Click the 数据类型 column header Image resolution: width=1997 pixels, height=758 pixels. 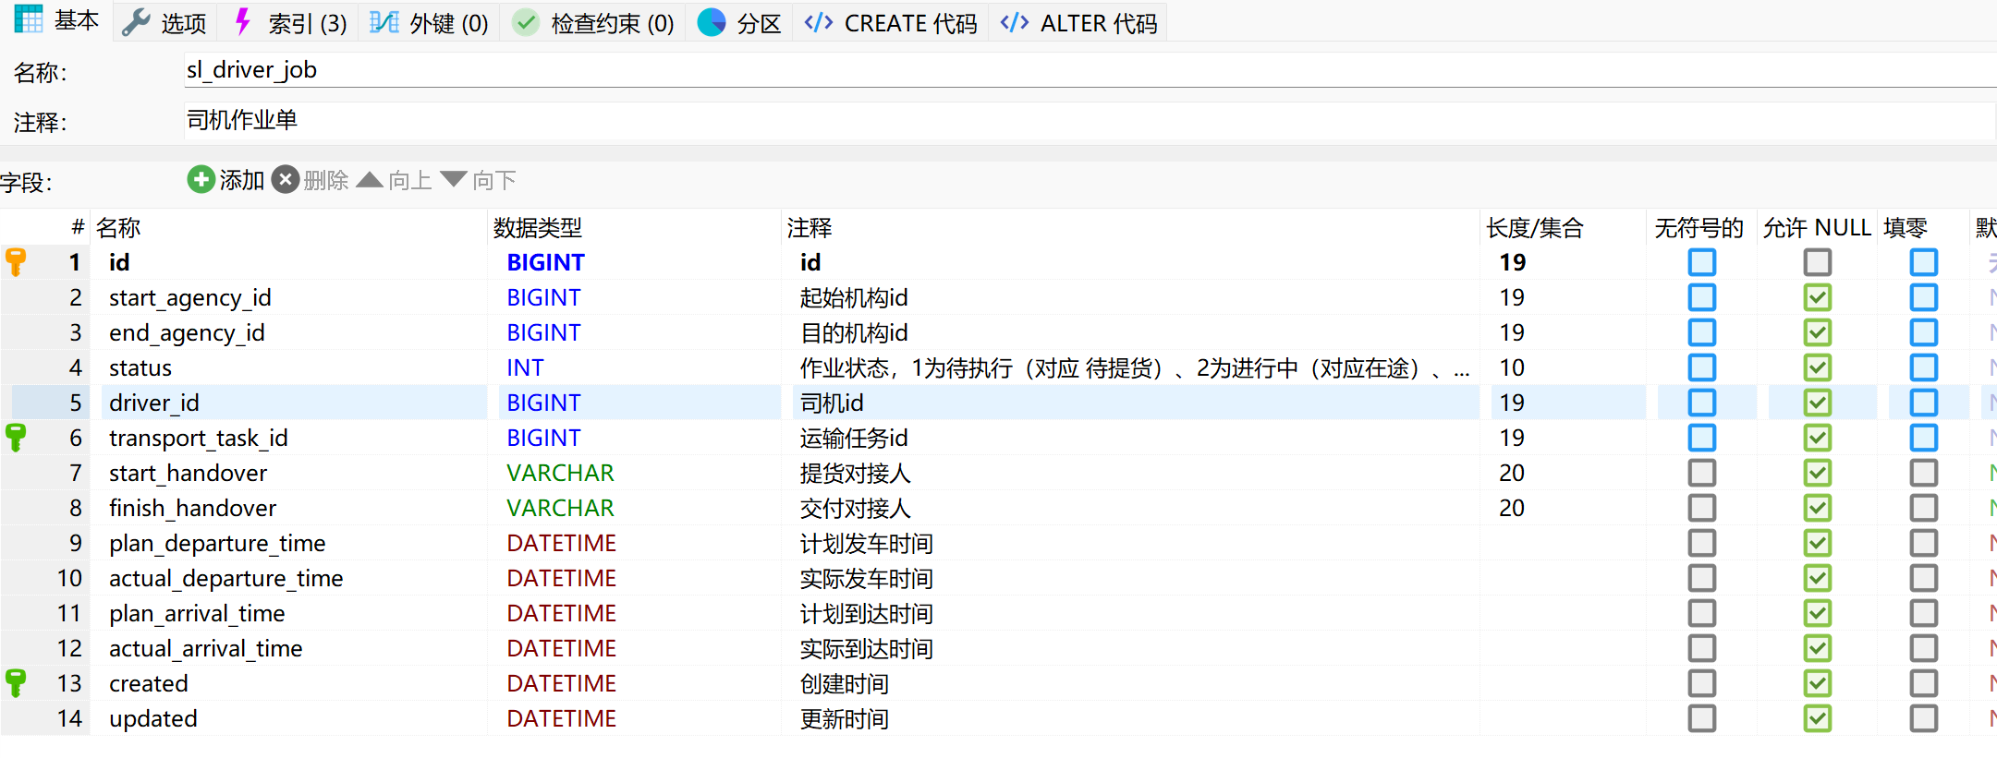[x=538, y=228]
